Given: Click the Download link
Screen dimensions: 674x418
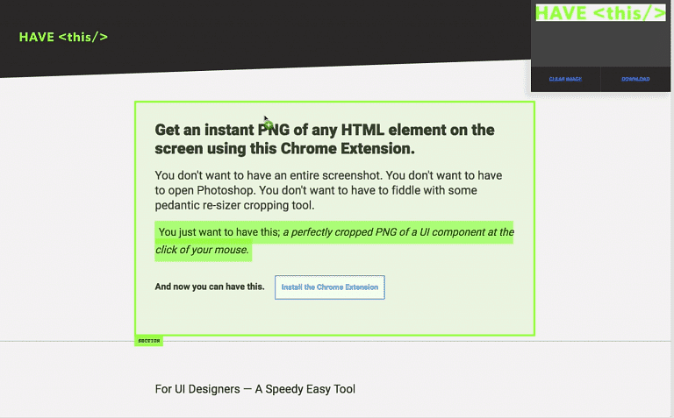Looking at the screenshot, I should (x=635, y=79).
